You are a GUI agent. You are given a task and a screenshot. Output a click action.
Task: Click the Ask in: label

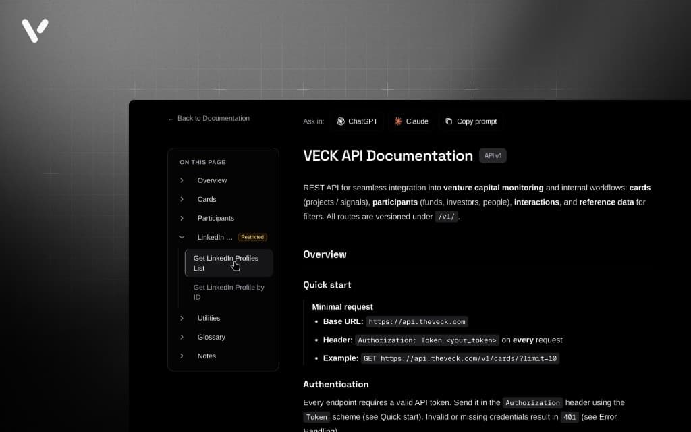point(313,122)
